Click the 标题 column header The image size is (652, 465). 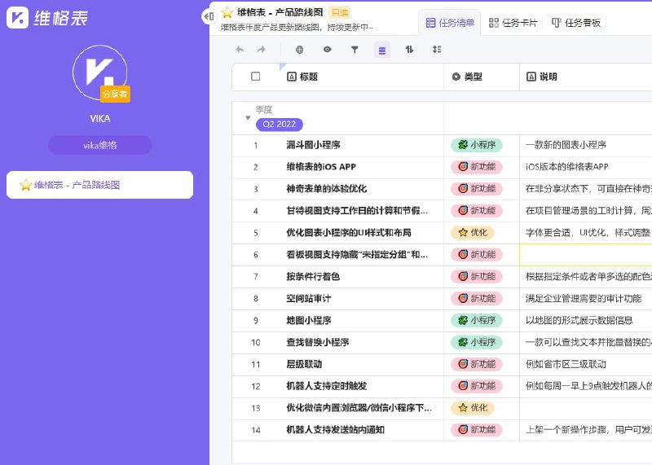click(302, 77)
